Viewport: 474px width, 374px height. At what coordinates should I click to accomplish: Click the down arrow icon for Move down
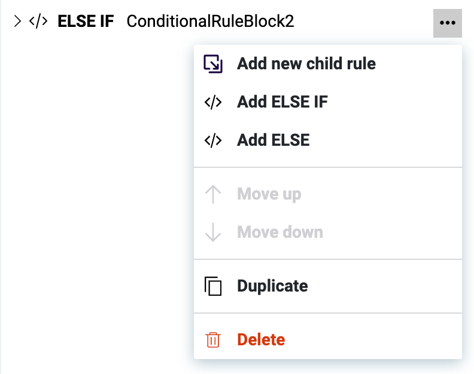coord(213,232)
